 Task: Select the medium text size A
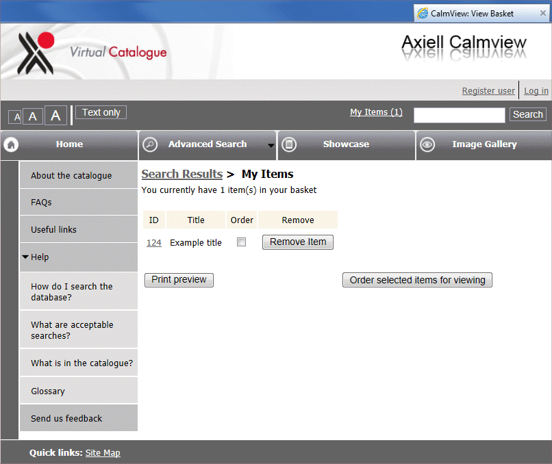(x=33, y=116)
